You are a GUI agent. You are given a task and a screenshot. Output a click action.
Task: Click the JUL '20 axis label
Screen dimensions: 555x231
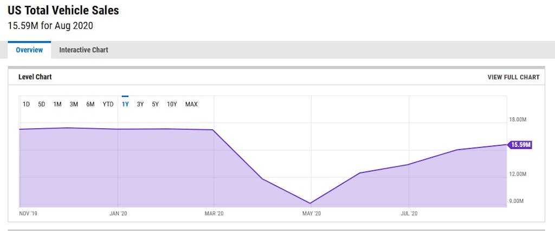coord(409,213)
